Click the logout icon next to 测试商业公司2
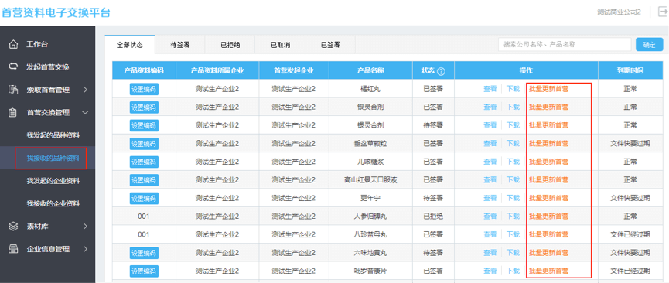The width and height of the screenshot is (669, 283). click(664, 12)
